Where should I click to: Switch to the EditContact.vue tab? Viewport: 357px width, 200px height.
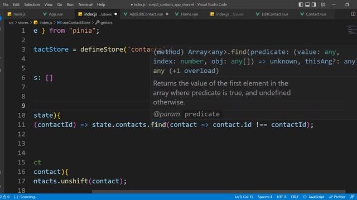[x=274, y=14]
